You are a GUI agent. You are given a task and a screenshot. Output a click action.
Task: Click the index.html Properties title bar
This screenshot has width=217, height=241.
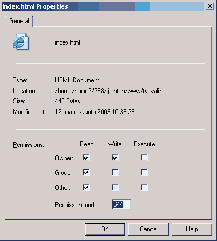[103, 6]
